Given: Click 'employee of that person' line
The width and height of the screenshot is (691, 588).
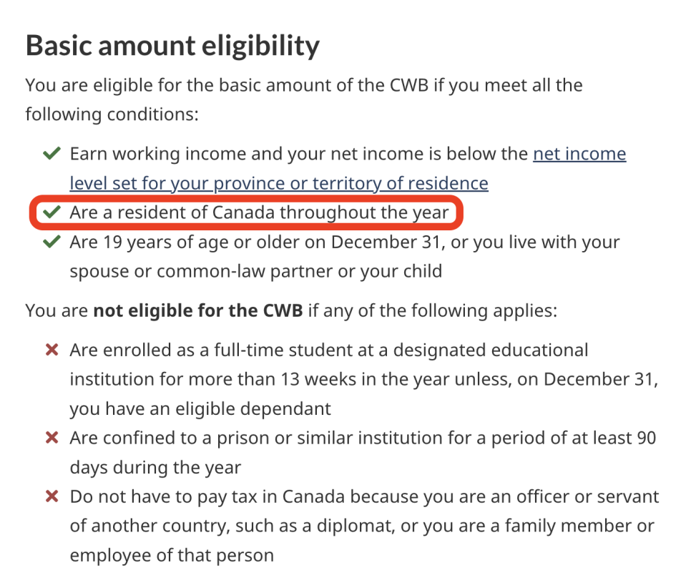Looking at the screenshot, I should coord(172,555).
